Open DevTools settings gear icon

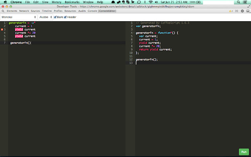[242, 11]
